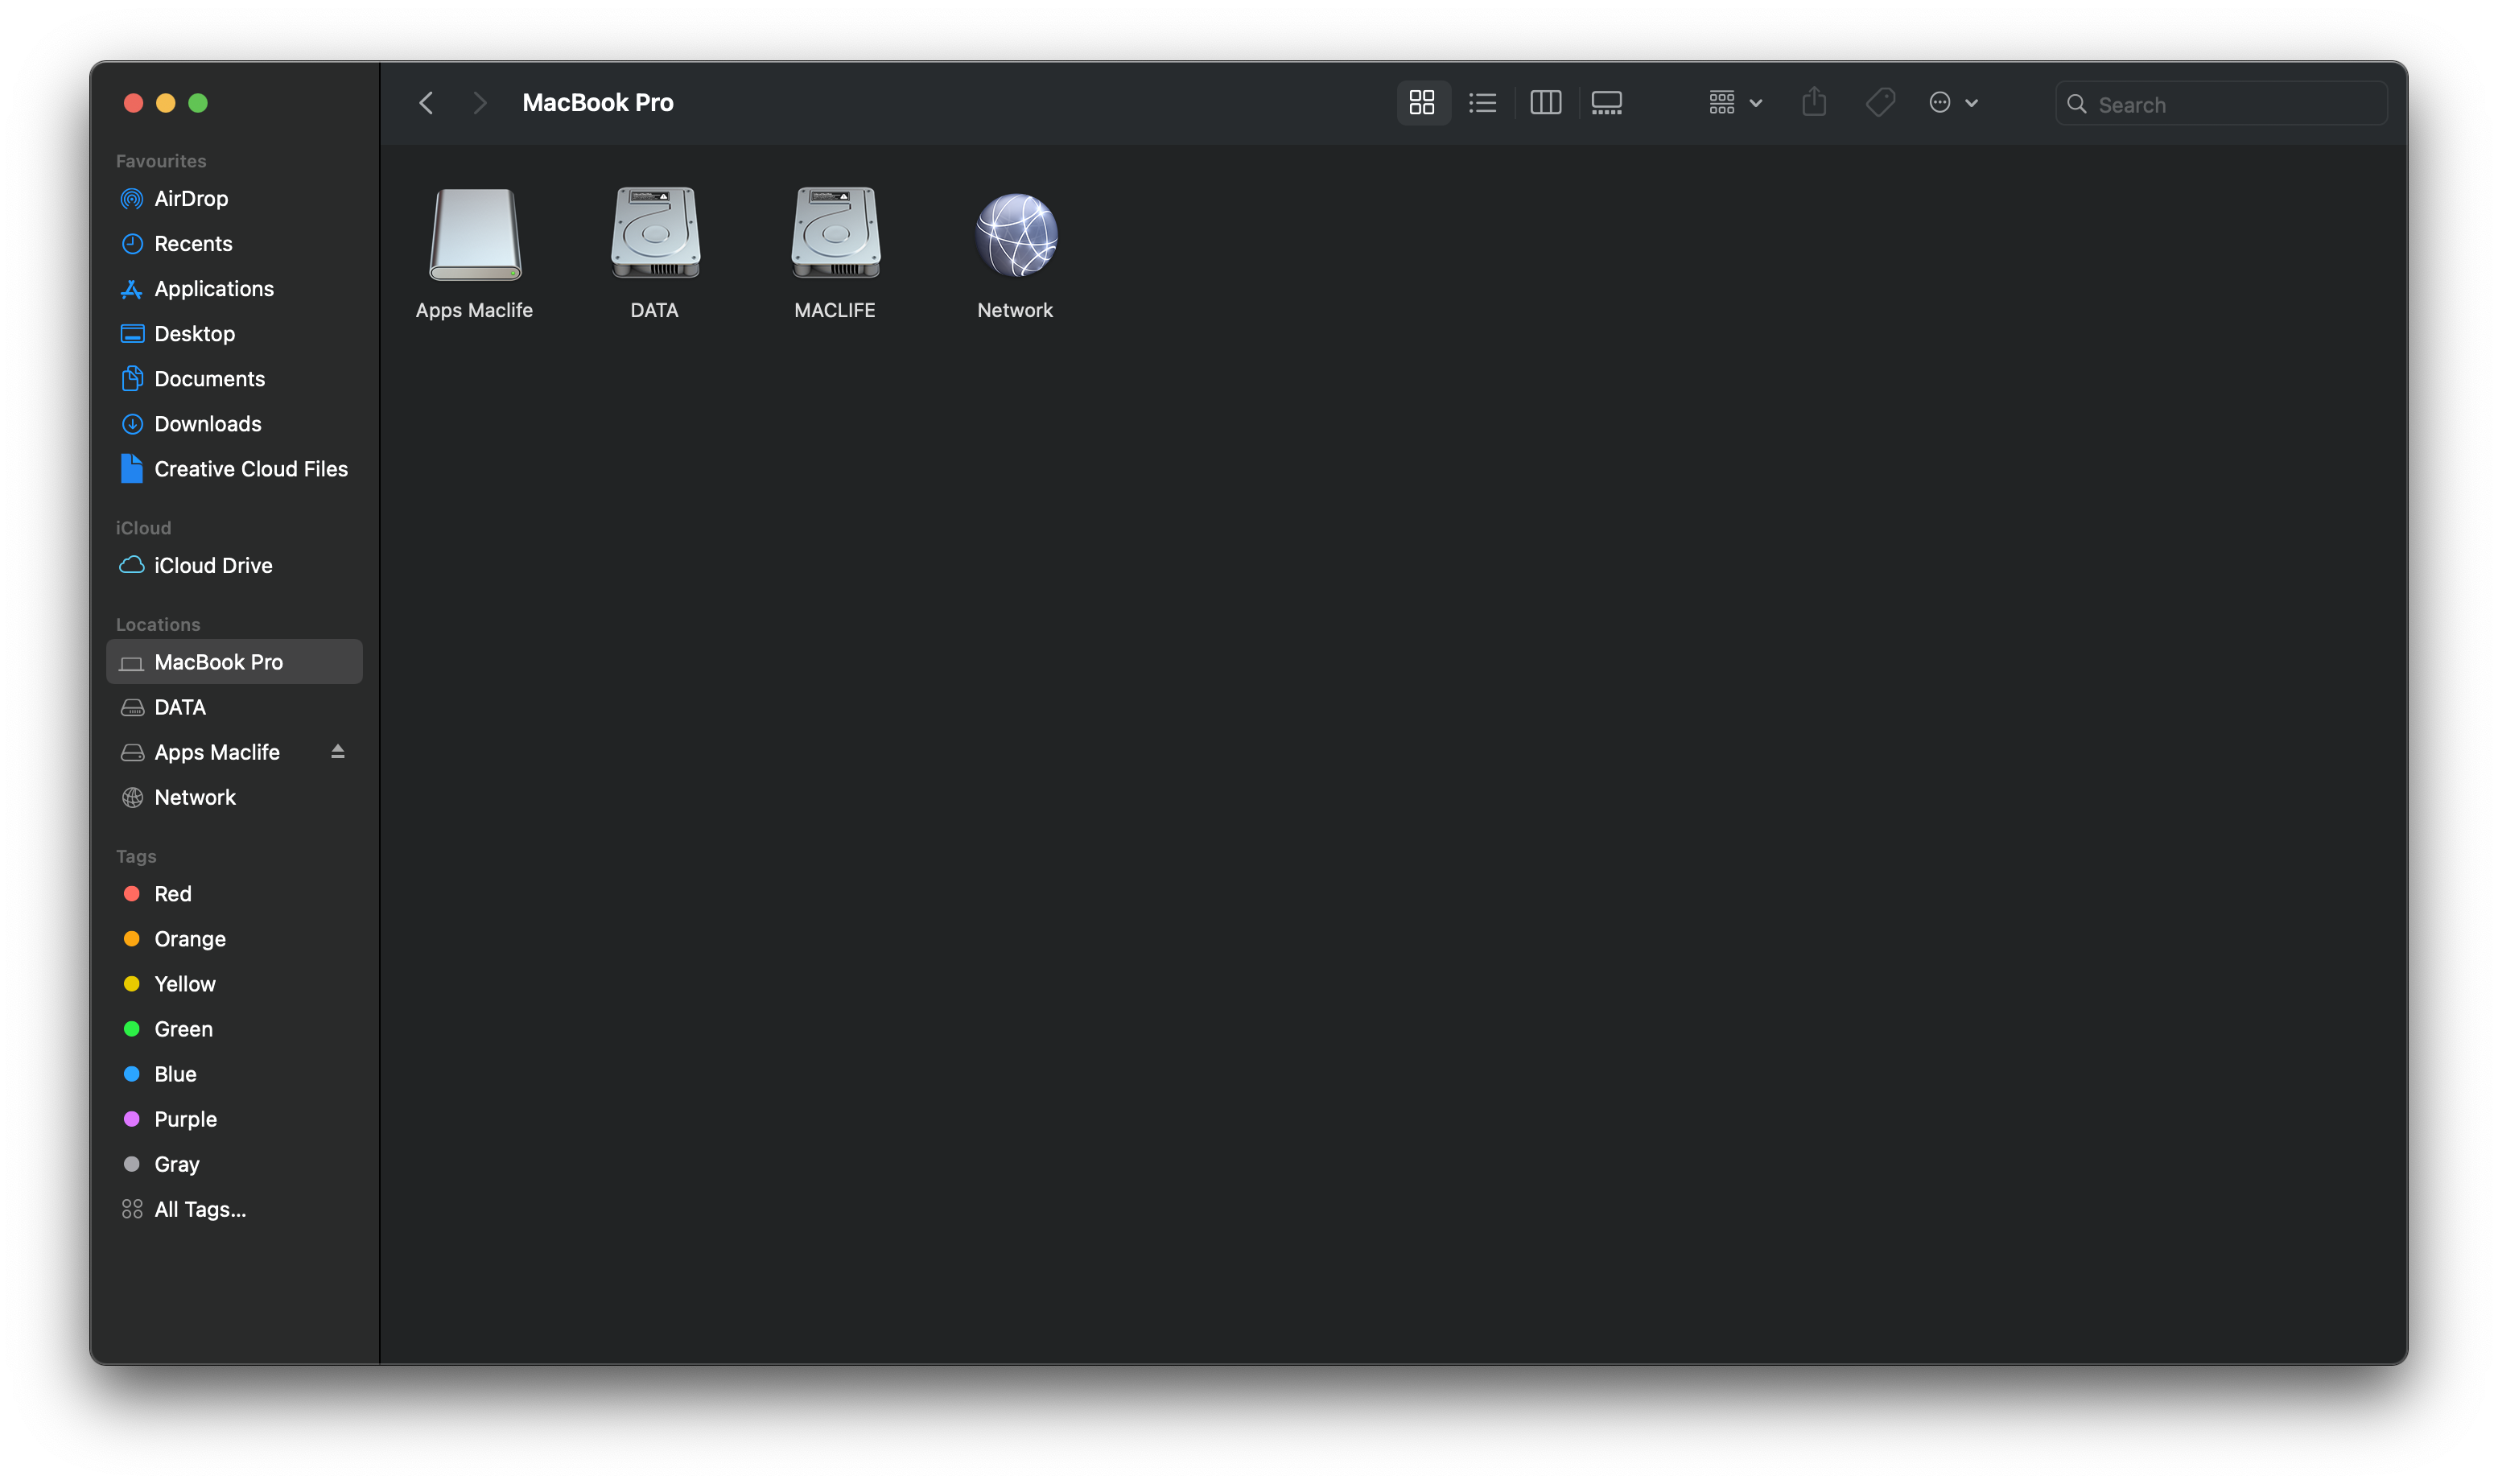Eject the Apps Maclife drive

pos(338,751)
